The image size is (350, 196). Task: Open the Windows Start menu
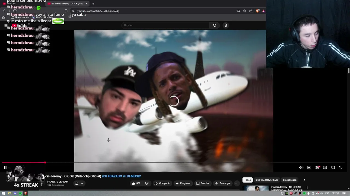pyautogui.click(x=4, y=193)
